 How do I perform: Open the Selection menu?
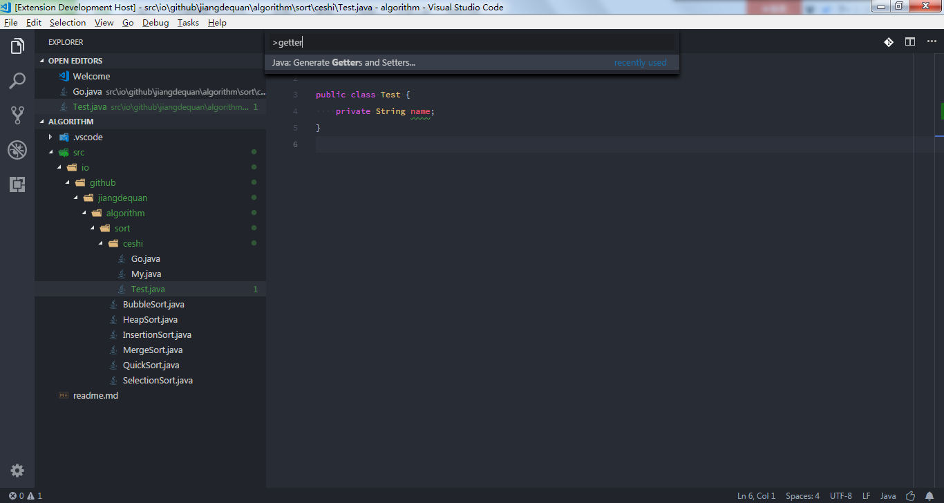click(68, 22)
